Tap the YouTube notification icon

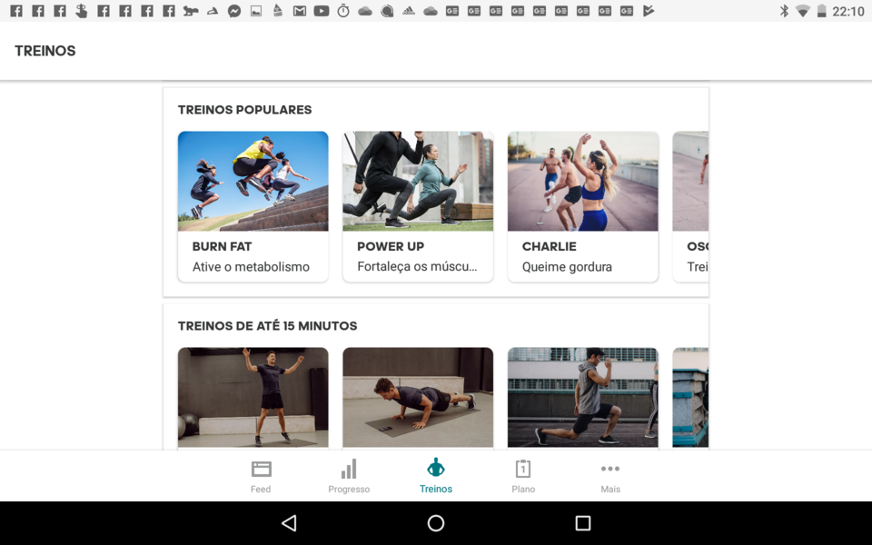point(322,11)
